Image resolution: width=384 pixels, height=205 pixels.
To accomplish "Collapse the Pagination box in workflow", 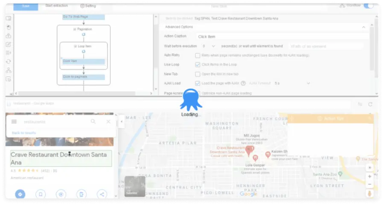I will click(75, 29).
